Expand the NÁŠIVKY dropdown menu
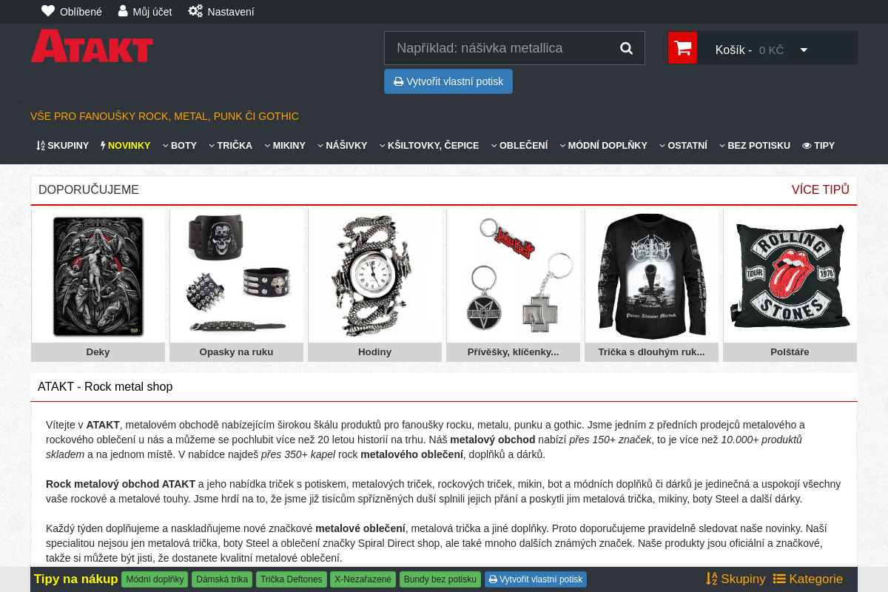The width and height of the screenshot is (888, 592). point(342,146)
